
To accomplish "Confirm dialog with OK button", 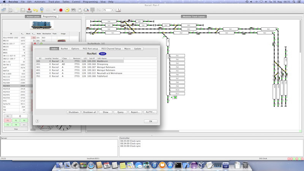I will (150, 121).
